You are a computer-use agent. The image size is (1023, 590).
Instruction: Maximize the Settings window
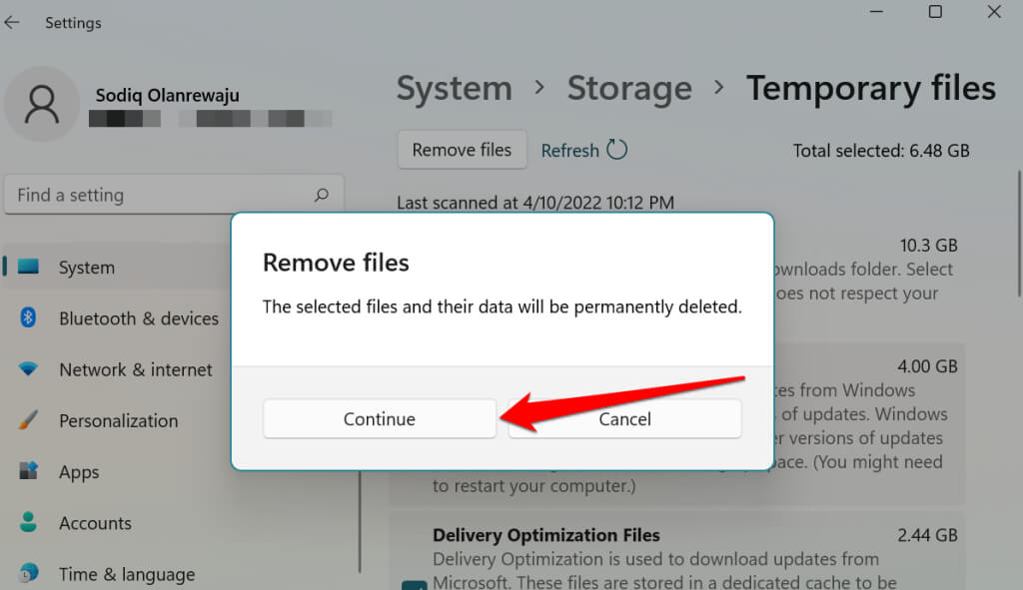tap(935, 12)
